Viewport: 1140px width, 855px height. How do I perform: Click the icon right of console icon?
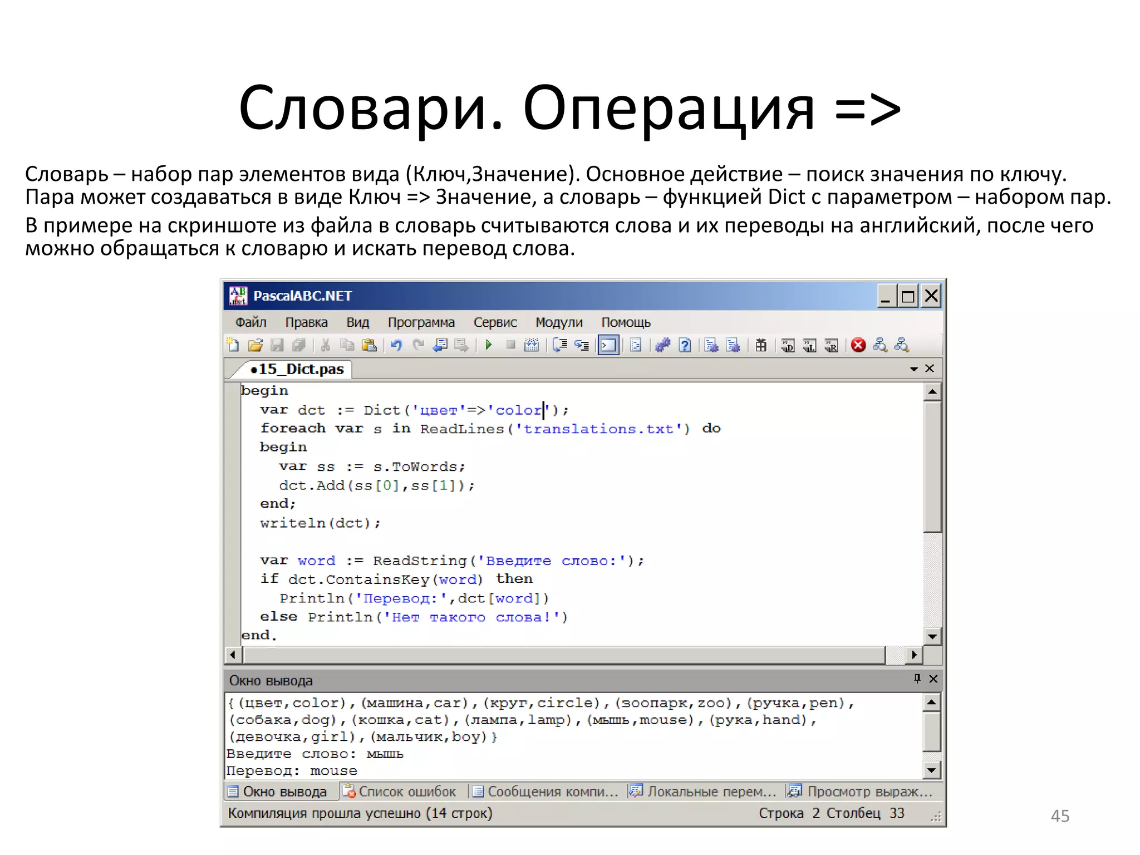click(x=636, y=345)
